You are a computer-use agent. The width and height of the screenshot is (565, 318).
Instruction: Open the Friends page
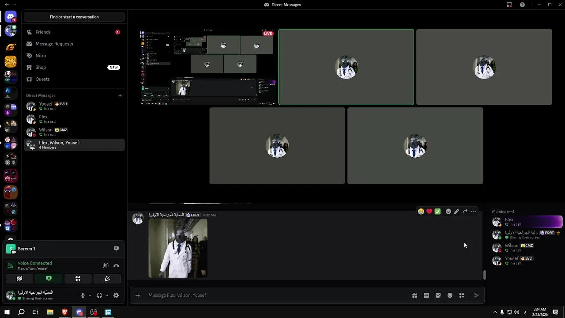click(74, 32)
